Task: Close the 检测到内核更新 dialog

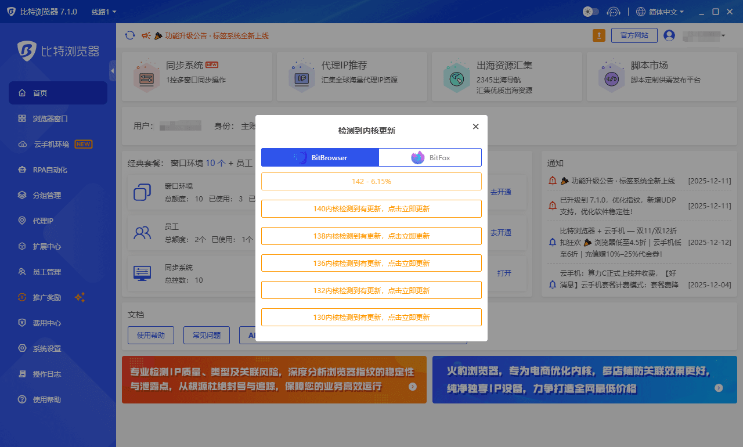Action: click(x=475, y=127)
